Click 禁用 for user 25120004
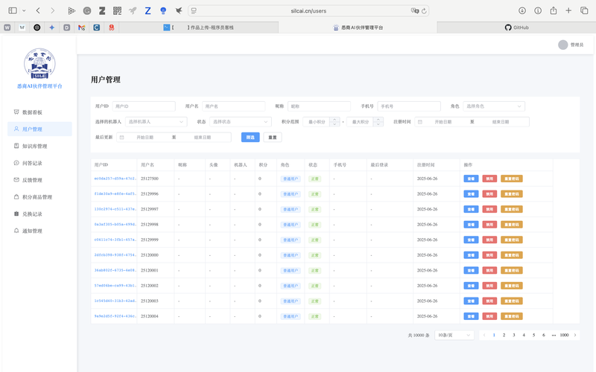The width and height of the screenshot is (596, 372). 489,316
